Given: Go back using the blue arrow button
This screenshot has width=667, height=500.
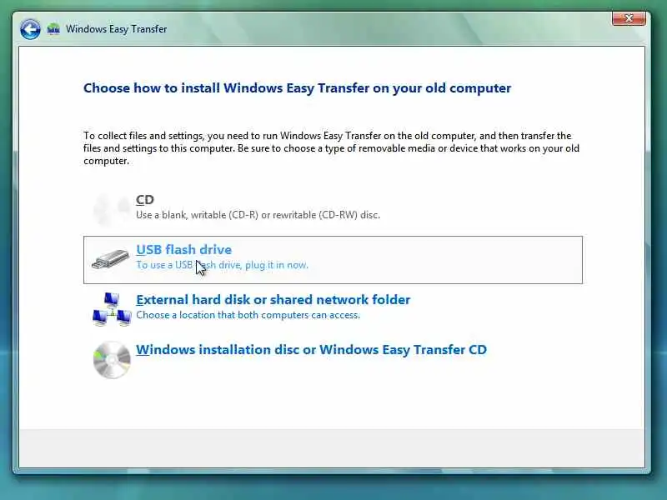Looking at the screenshot, I should (x=30, y=29).
